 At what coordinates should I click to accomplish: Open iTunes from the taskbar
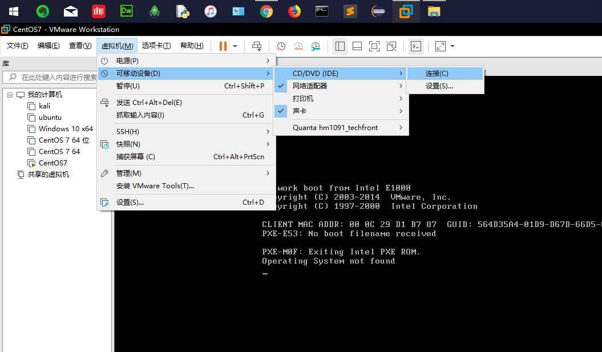[x=211, y=11]
